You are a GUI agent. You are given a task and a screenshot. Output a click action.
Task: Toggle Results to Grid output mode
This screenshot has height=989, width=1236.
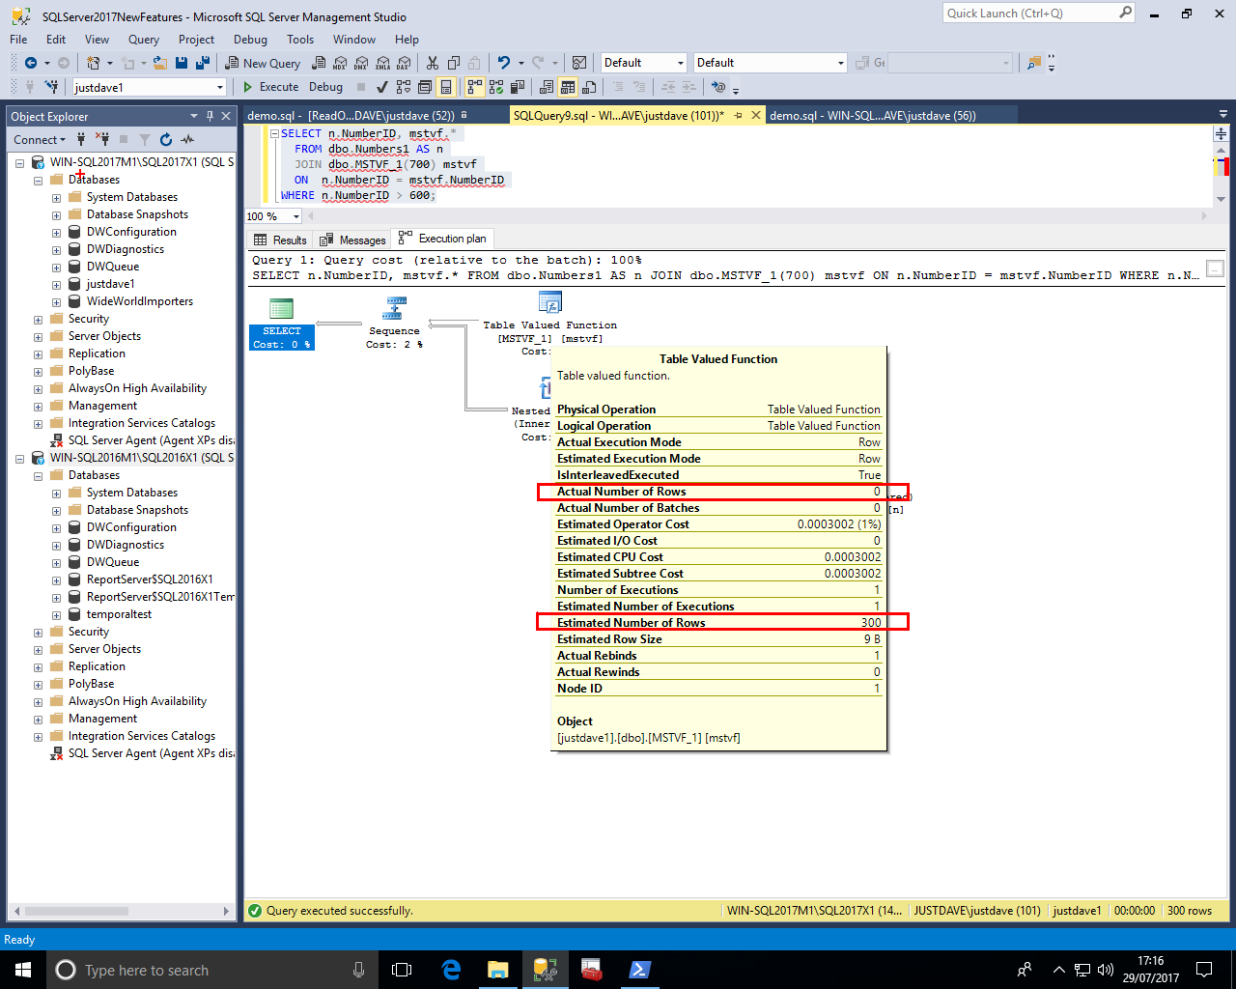[568, 87]
